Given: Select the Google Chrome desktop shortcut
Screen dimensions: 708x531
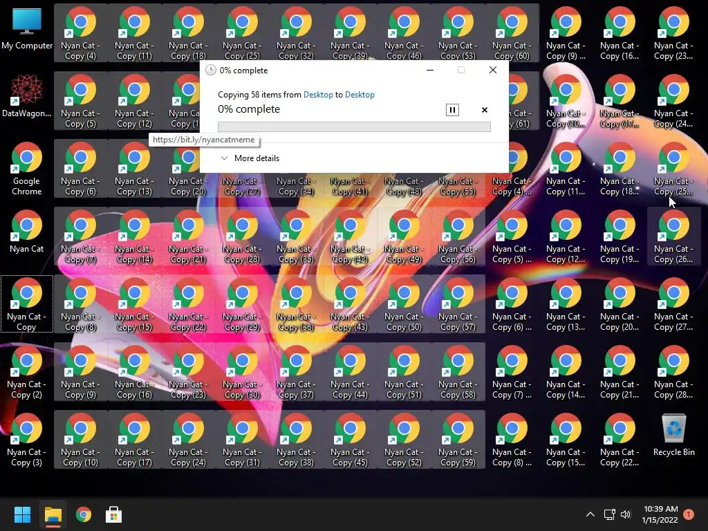Looking at the screenshot, I should click(x=27, y=169).
